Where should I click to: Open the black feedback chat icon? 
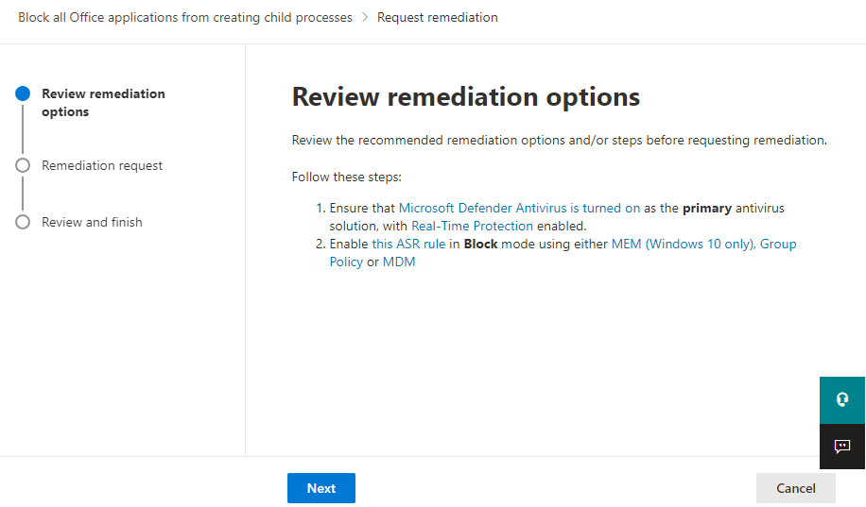[842, 447]
